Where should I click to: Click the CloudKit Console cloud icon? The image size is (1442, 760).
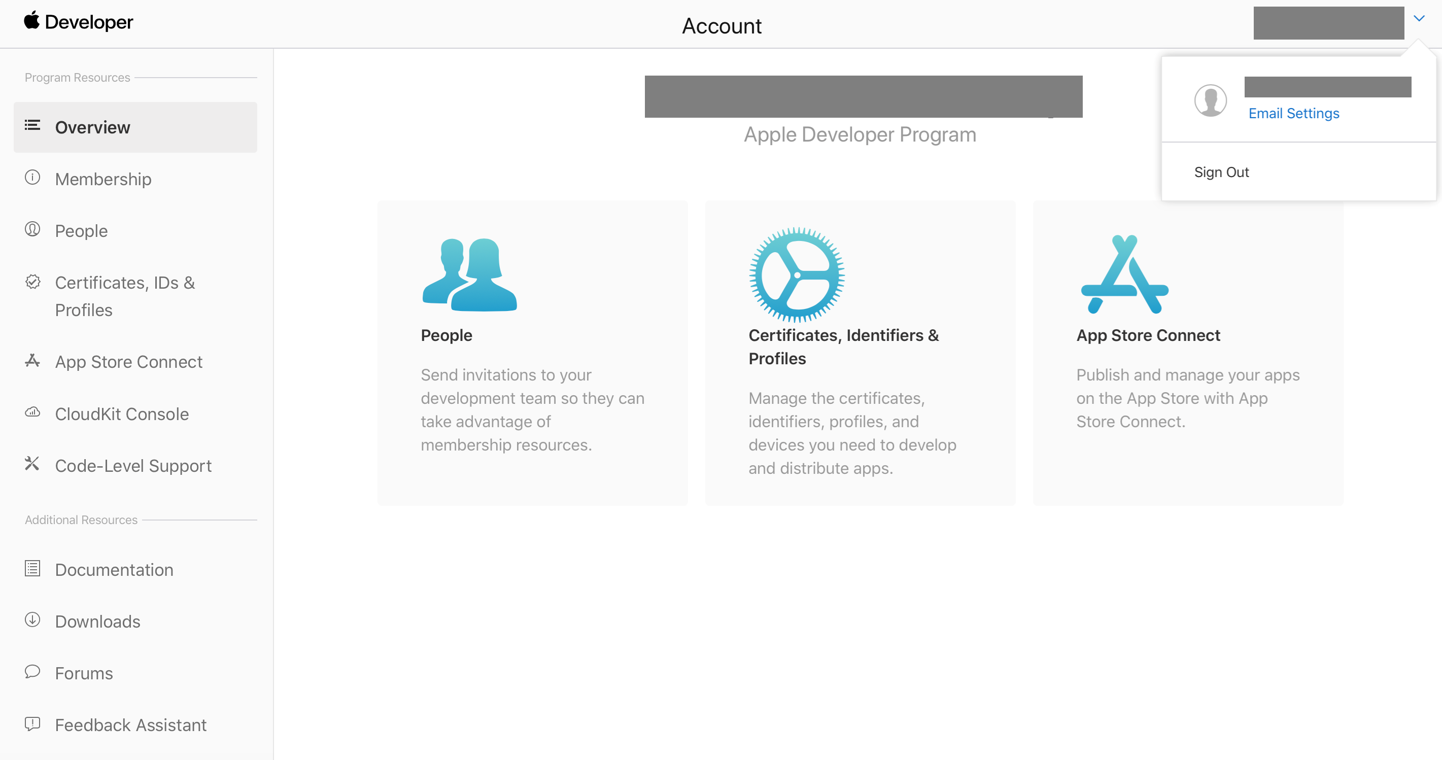coord(32,412)
